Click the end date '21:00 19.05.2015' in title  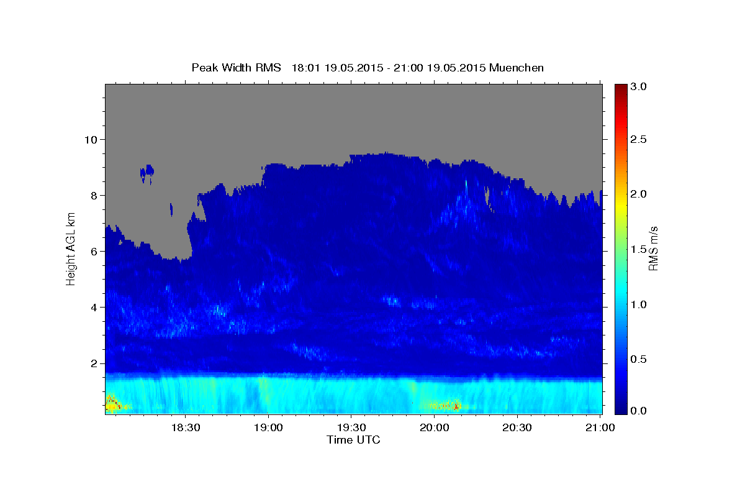[440, 68]
